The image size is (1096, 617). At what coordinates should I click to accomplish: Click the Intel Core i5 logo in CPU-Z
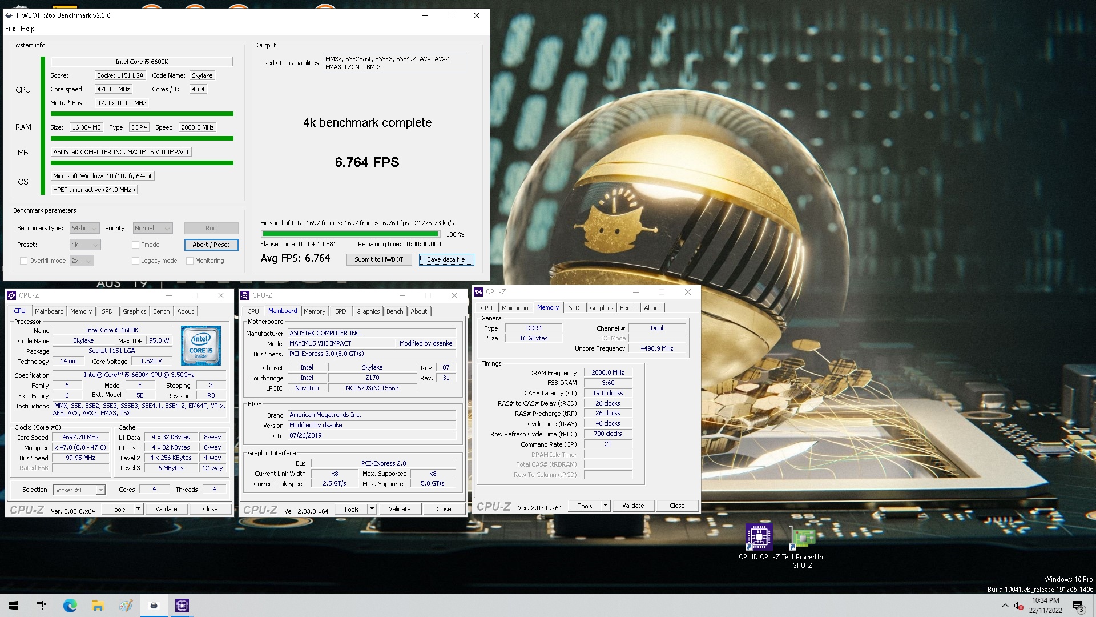pyautogui.click(x=201, y=346)
